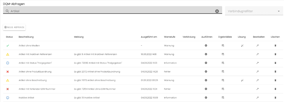Screen dimensions: 284x102
Task: Delete the 'Artikel ohne Produktzuordnung' query
Action: coord(275,72)
